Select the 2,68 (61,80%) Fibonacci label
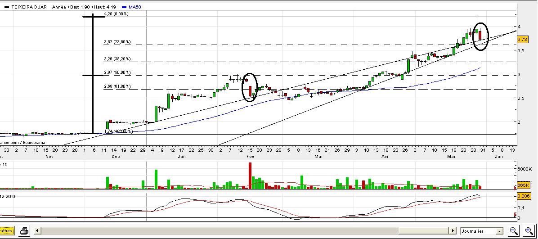This screenshot has height=239, width=538. [117, 86]
